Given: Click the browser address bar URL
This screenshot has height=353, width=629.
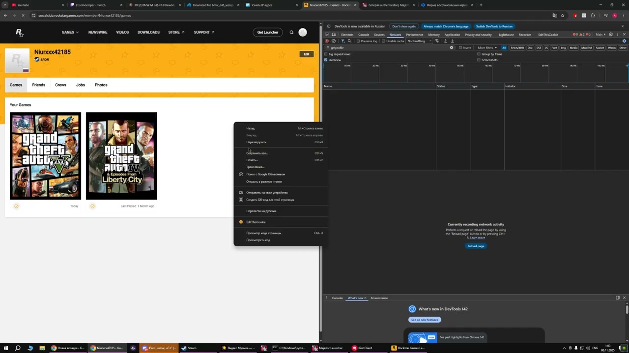Looking at the screenshot, I should pos(85,15).
